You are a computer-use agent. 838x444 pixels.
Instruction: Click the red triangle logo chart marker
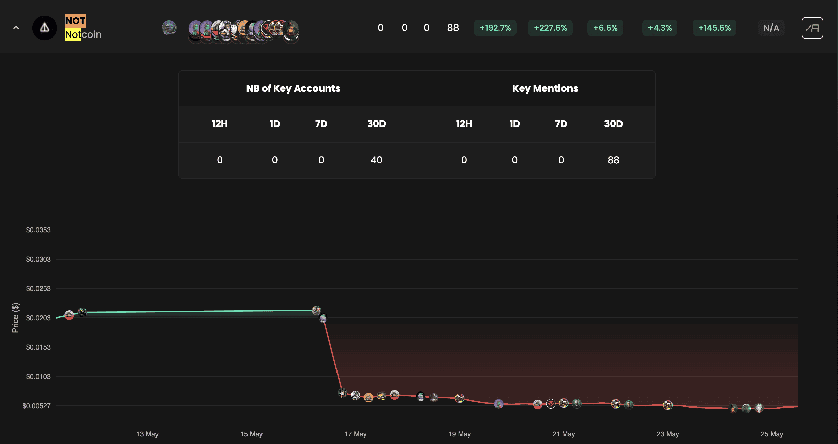pos(551,404)
